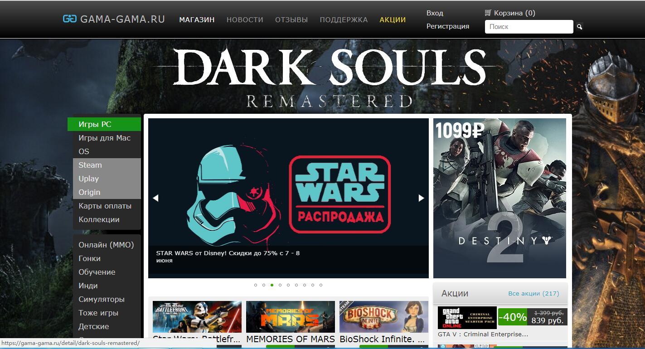645x349 pixels.
Task: Open the Destiny 2 1099₽ banner
Action: pyautogui.click(x=500, y=198)
